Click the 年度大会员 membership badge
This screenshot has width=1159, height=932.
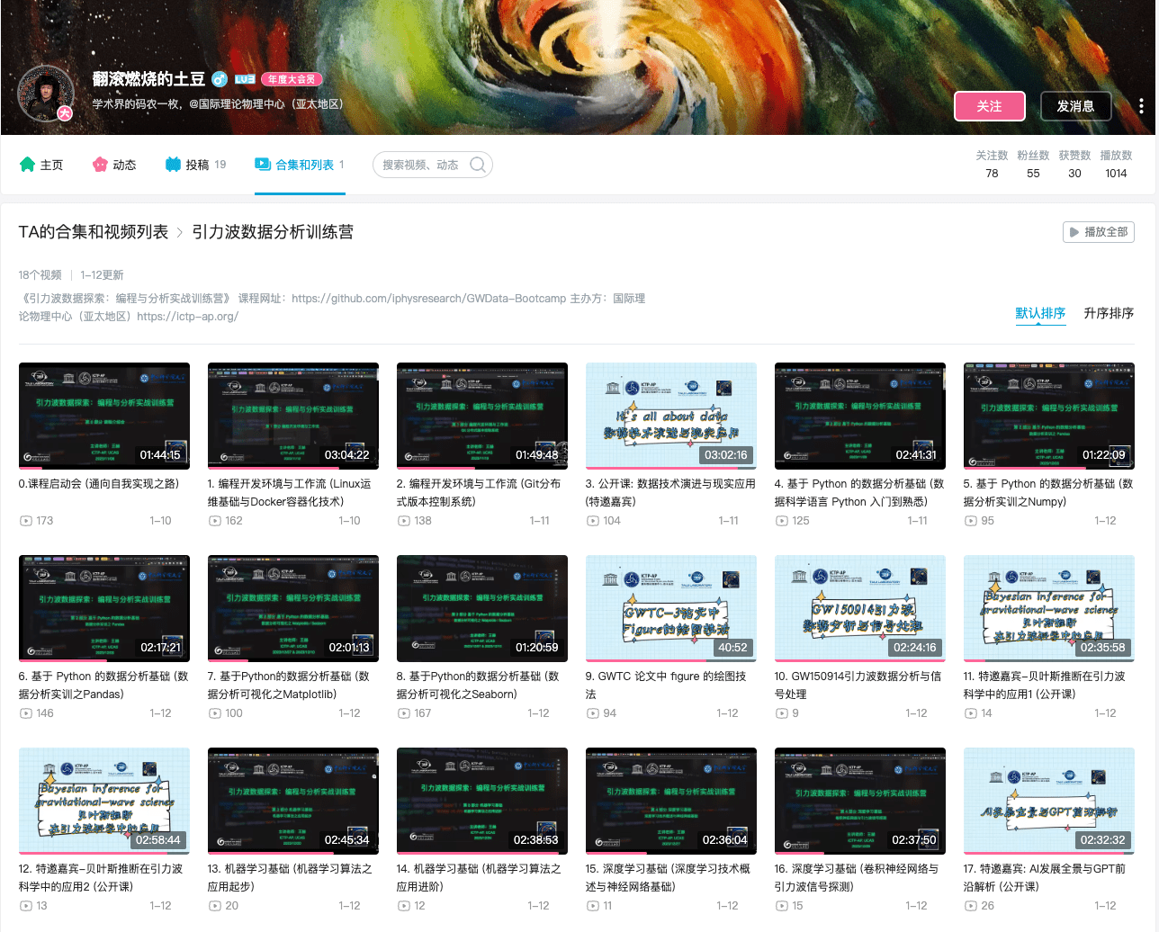[292, 79]
